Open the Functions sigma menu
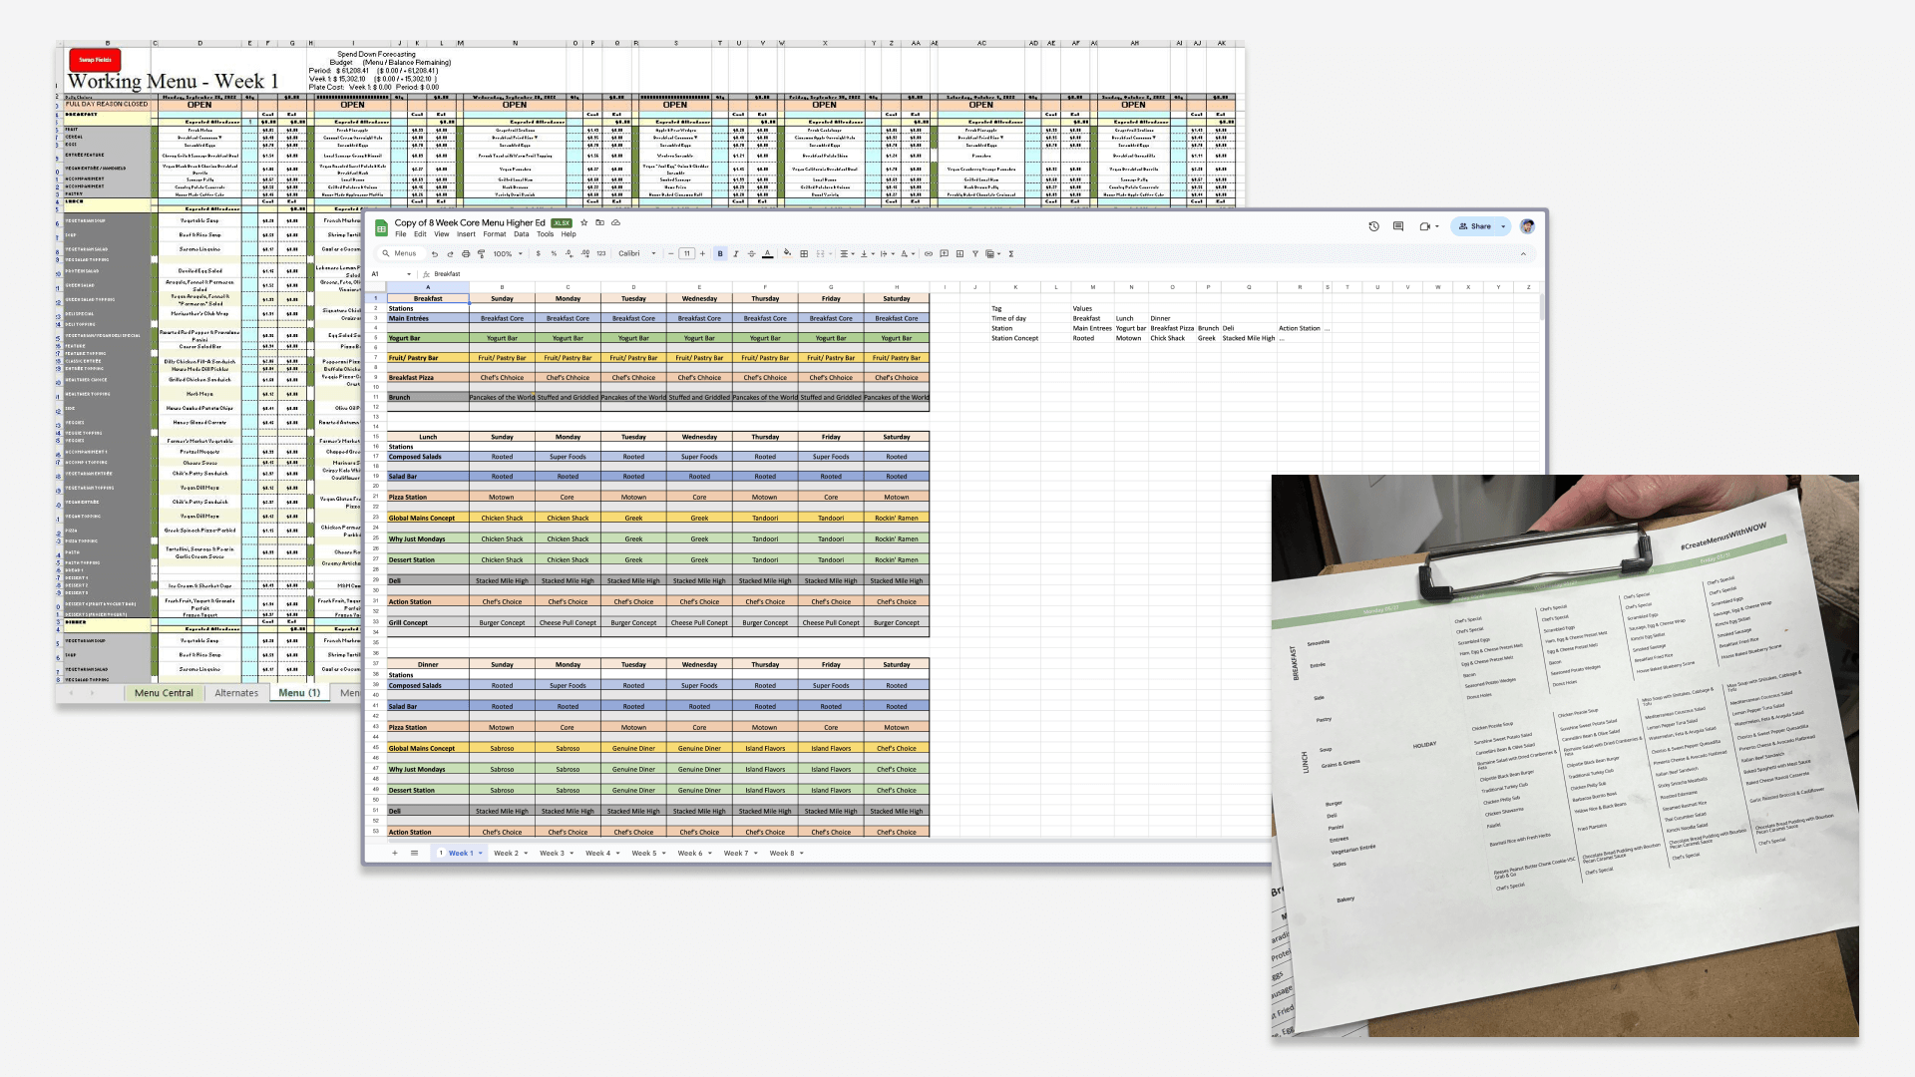The height and width of the screenshot is (1077, 1915). pyautogui.click(x=1011, y=254)
